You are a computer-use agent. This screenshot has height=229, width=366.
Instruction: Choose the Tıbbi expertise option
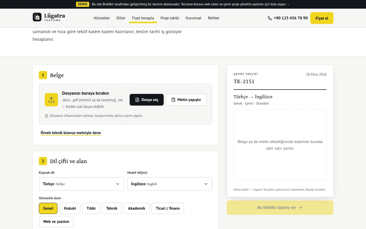coord(91,208)
